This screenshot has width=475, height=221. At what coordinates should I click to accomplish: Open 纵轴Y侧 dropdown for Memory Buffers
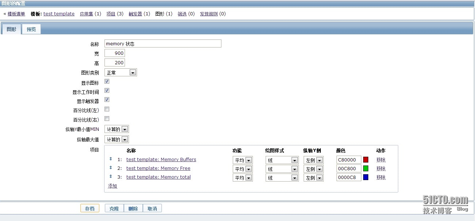313,160
